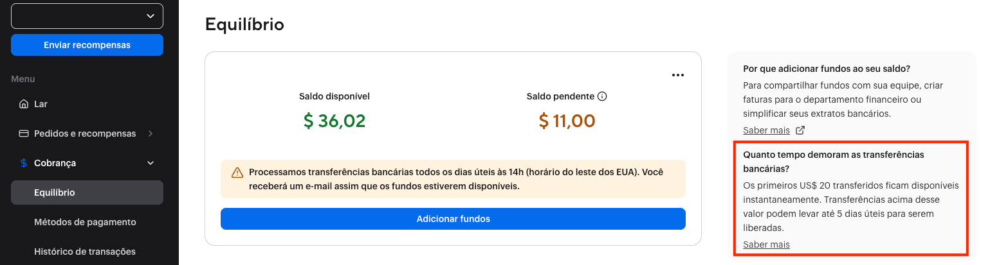
Task: Select Equilíbrio in the sidebar
Action: pyautogui.click(x=55, y=192)
